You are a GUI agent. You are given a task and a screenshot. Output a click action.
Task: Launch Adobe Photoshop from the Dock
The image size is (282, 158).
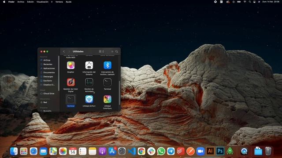[220, 151]
